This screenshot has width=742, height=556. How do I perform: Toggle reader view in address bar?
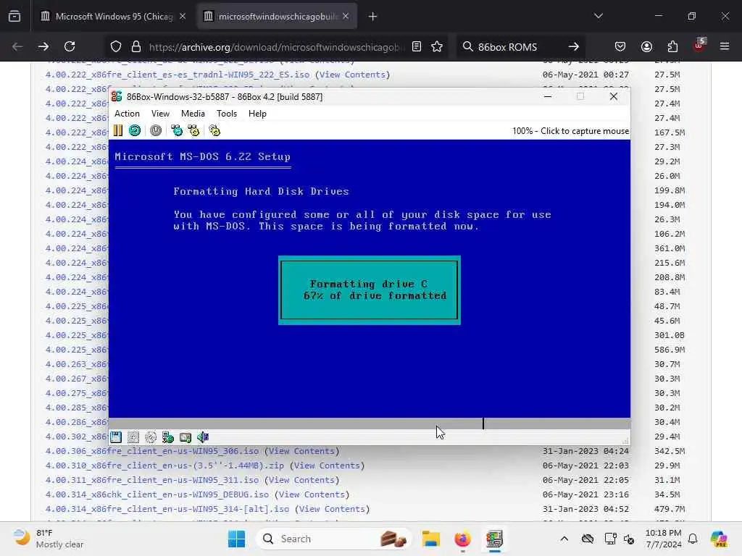coord(417,46)
